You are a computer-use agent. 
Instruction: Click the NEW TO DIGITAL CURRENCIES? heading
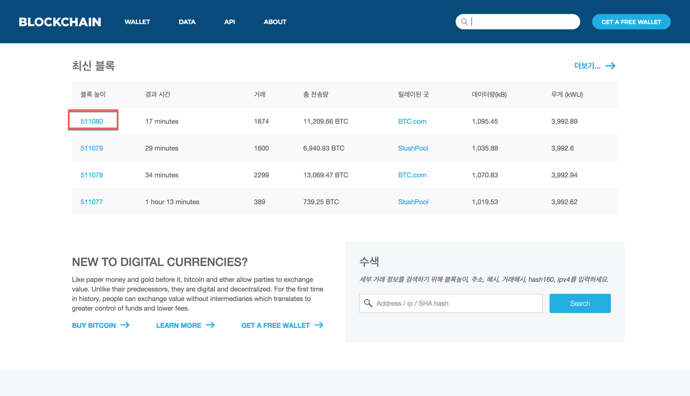(x=160, y=262)
